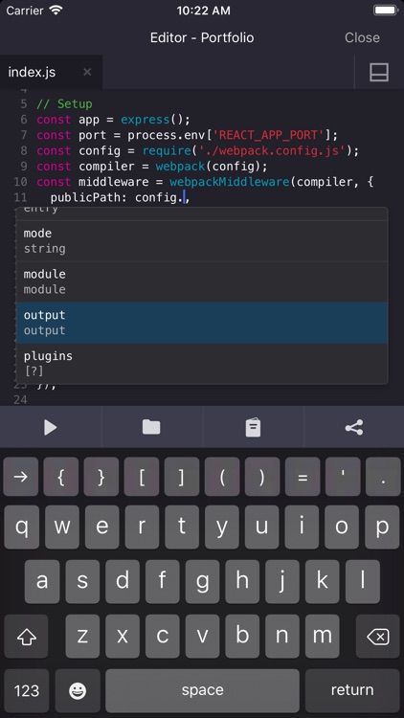Tap the q key
This screenshot has width=404, height=718.
click(x=21, y=527)
